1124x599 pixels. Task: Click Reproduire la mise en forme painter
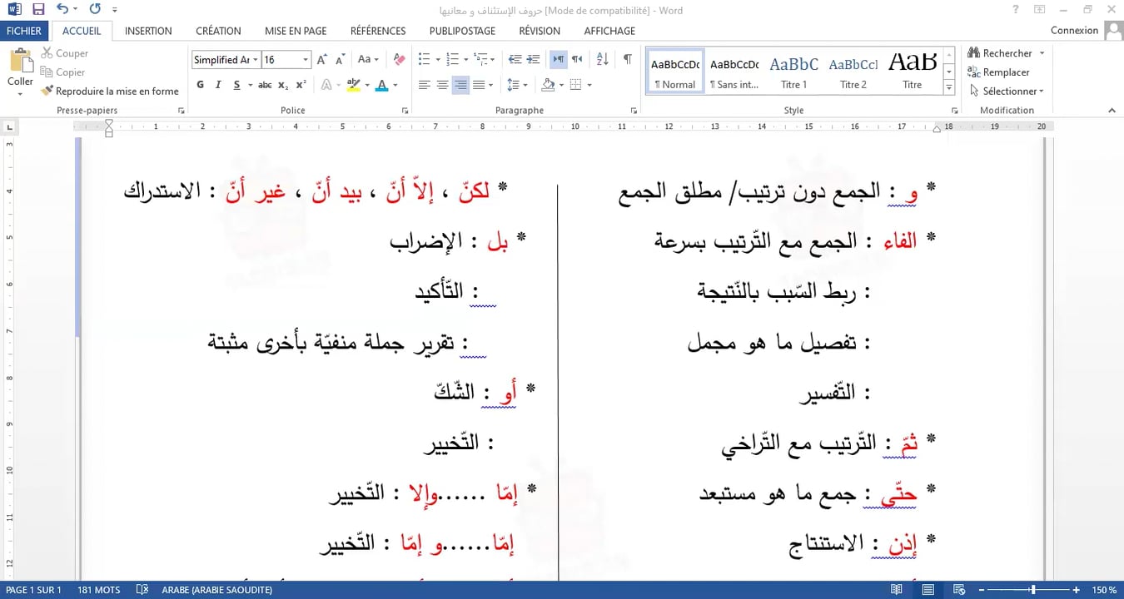[x=110, y=91]
